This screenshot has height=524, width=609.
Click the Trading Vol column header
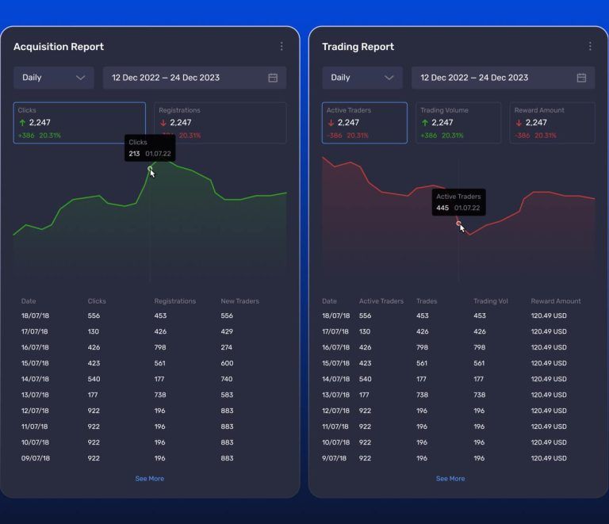(491, 301)
